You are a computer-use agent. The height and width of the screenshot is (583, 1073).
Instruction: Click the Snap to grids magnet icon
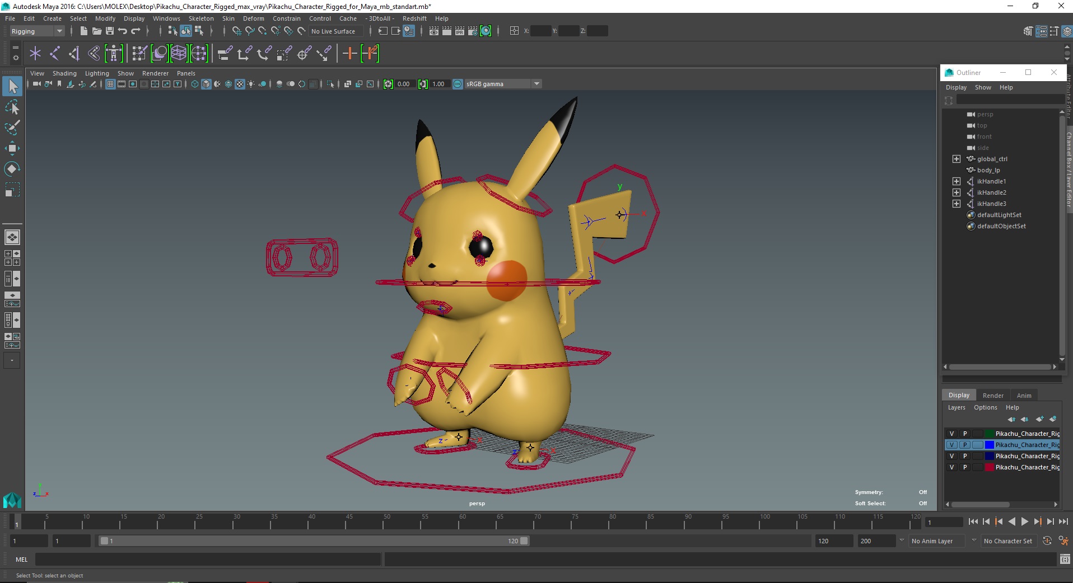coord(236,31)
